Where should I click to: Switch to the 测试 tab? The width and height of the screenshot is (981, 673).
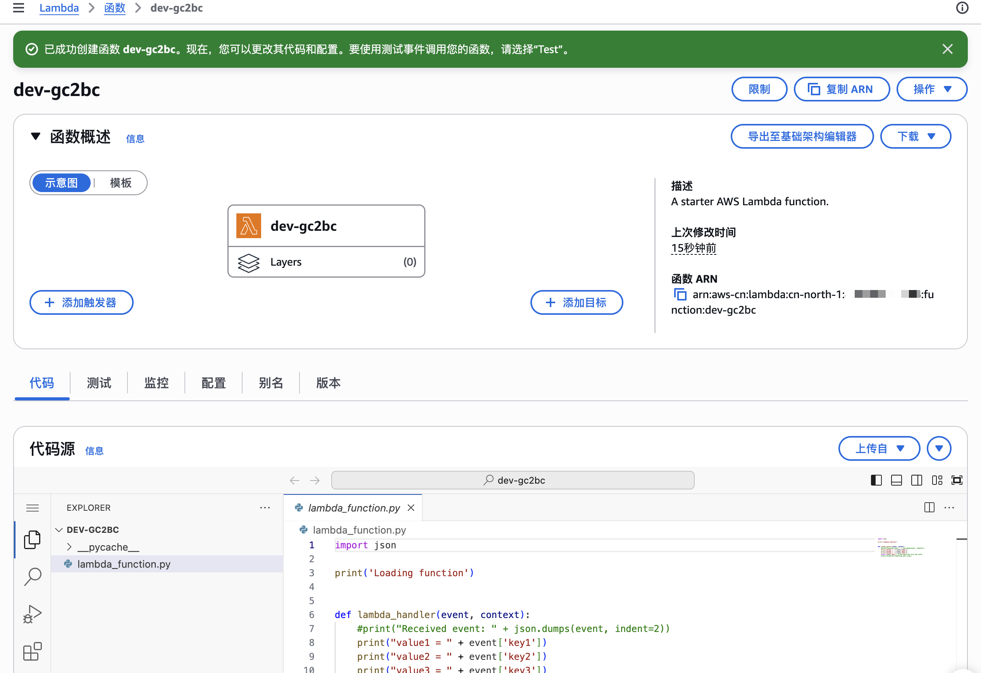coord(99,383)
